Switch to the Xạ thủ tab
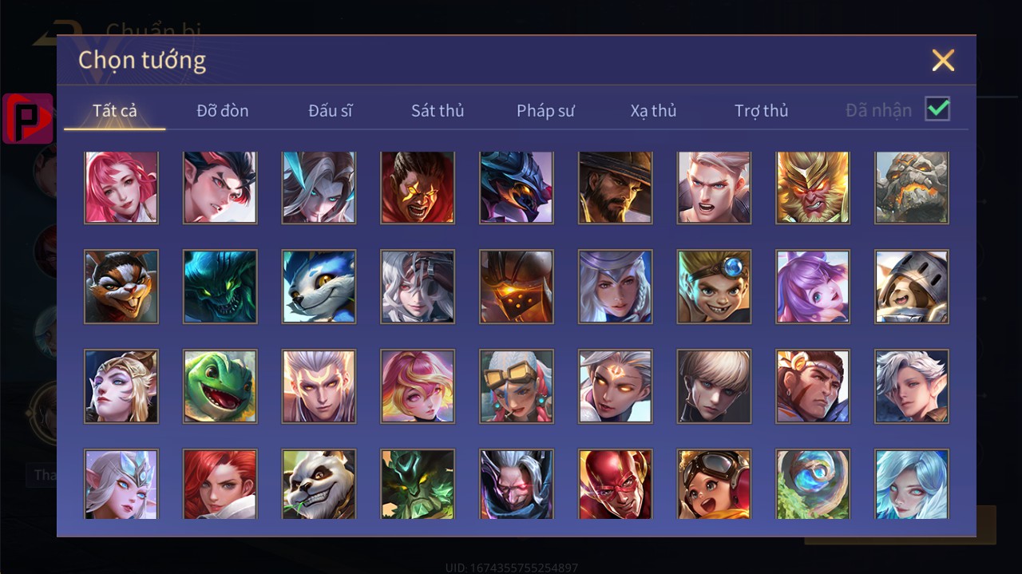 point(653,111)
